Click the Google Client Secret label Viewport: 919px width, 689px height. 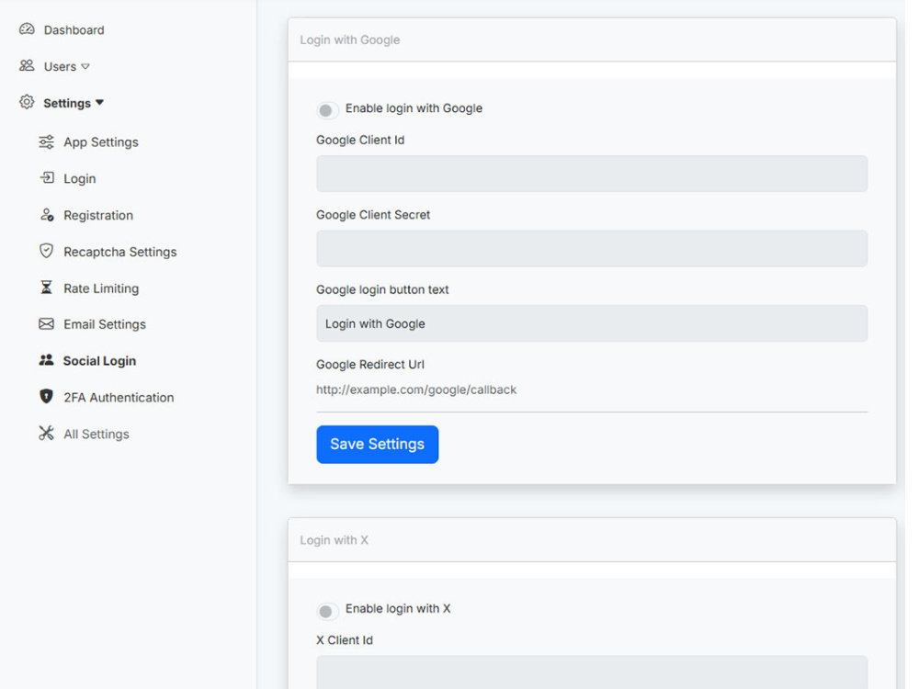373,215
